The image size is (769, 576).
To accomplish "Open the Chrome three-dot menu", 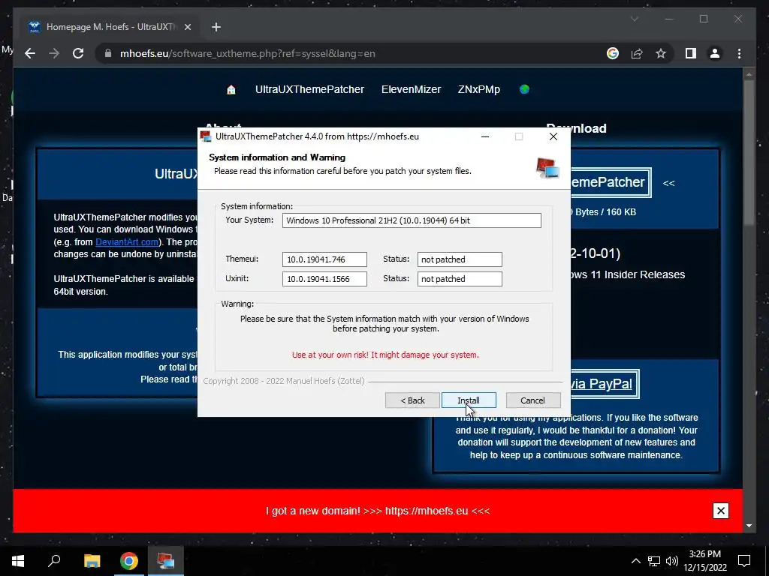I will [739, 53].
